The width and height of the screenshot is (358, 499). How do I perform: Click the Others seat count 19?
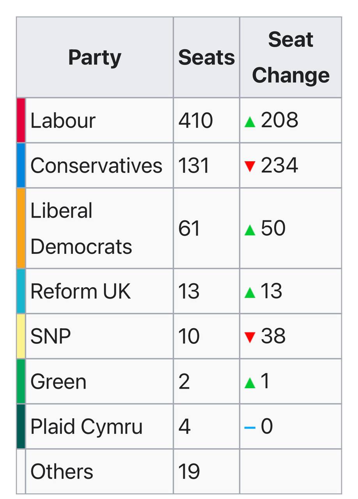189,471
